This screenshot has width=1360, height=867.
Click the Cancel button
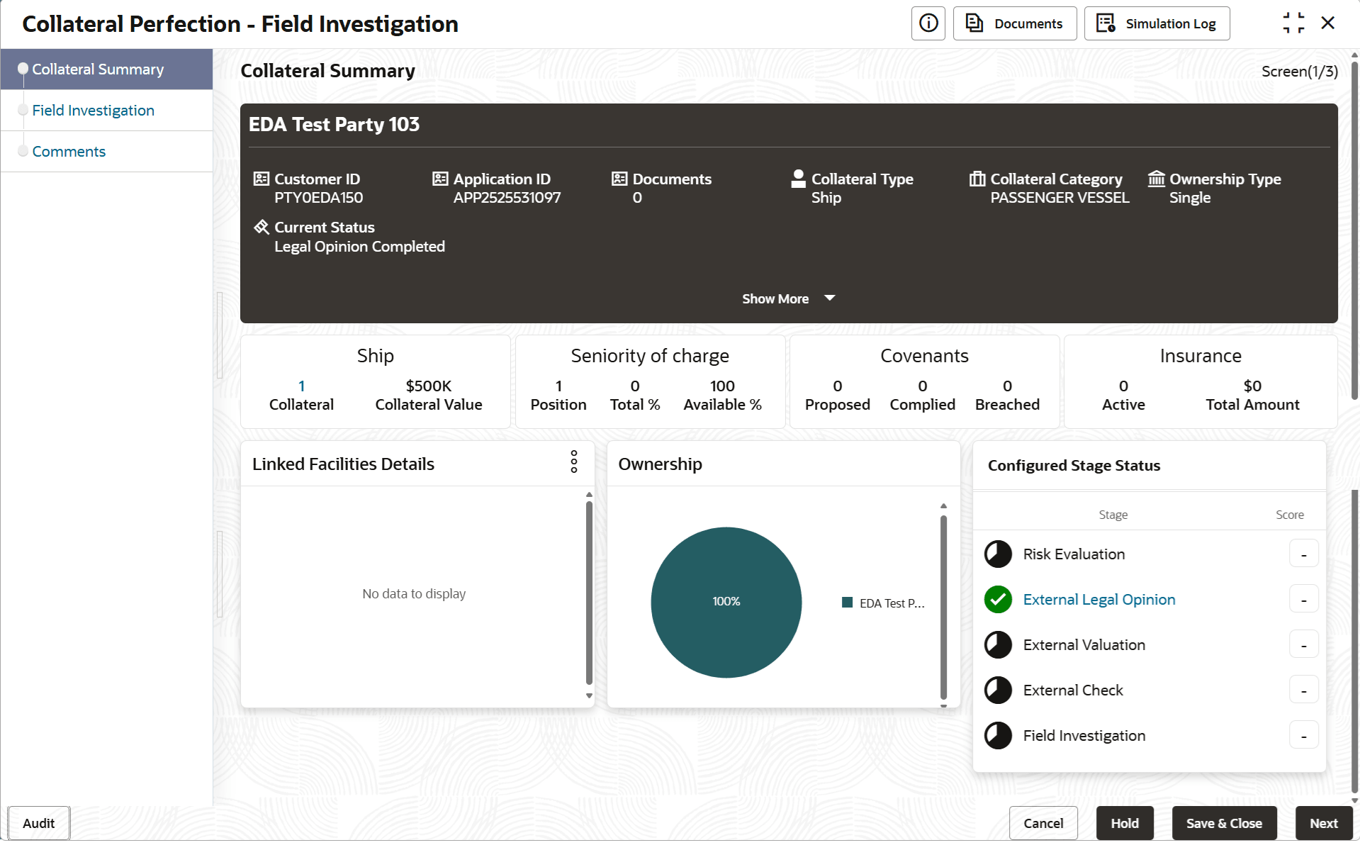coord(1043,823)
